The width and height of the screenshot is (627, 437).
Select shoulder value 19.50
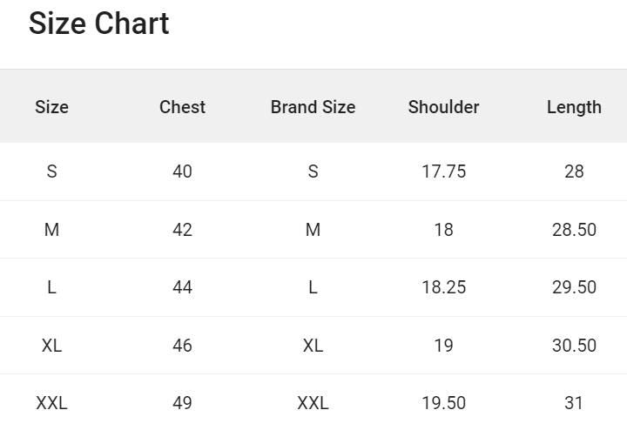[x=443, y=403]
